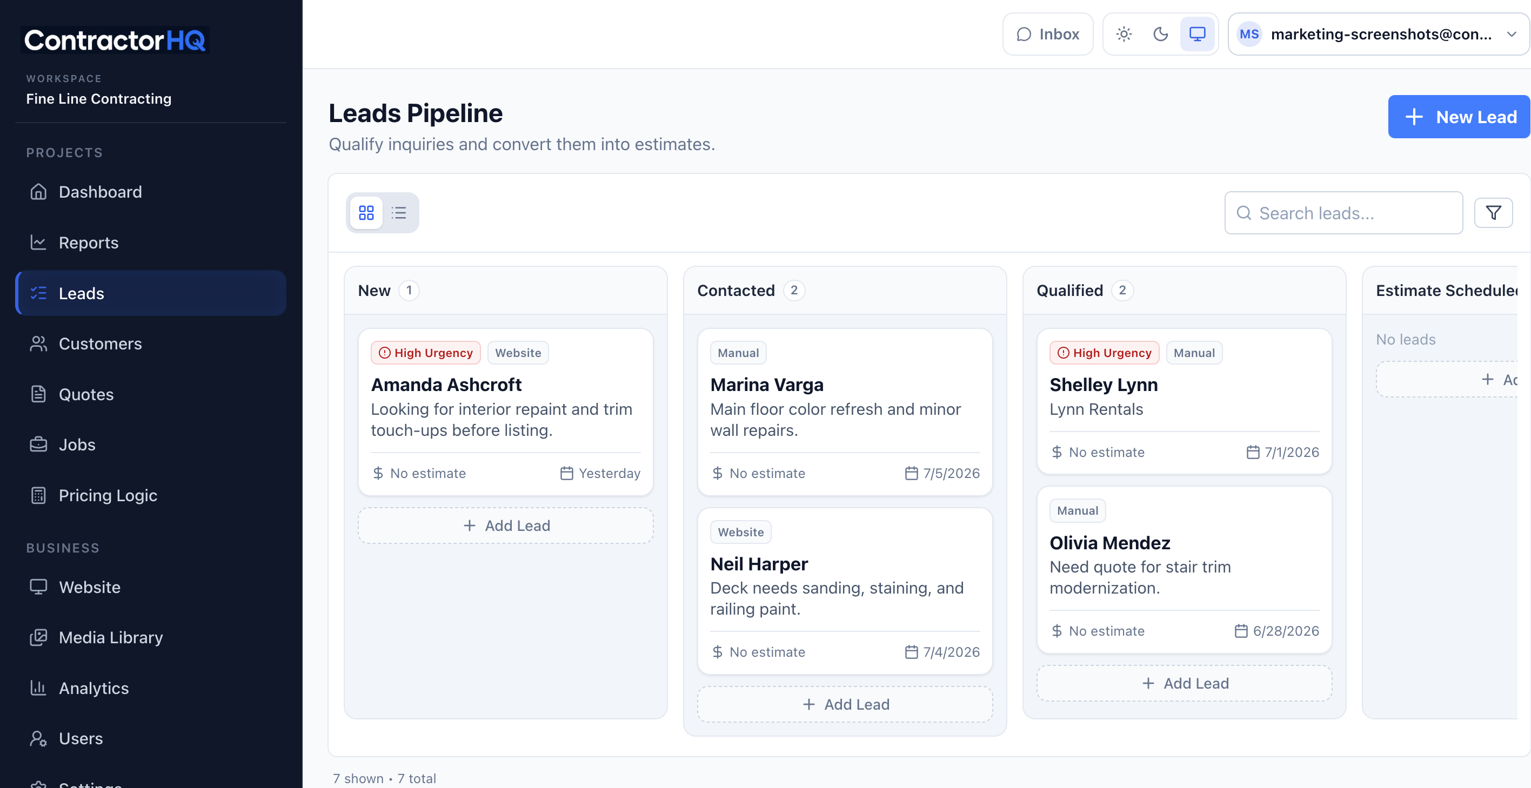This screenshot has width=1531, height=788.
Task: Go to Users management
Action: [x=151, y=739]
